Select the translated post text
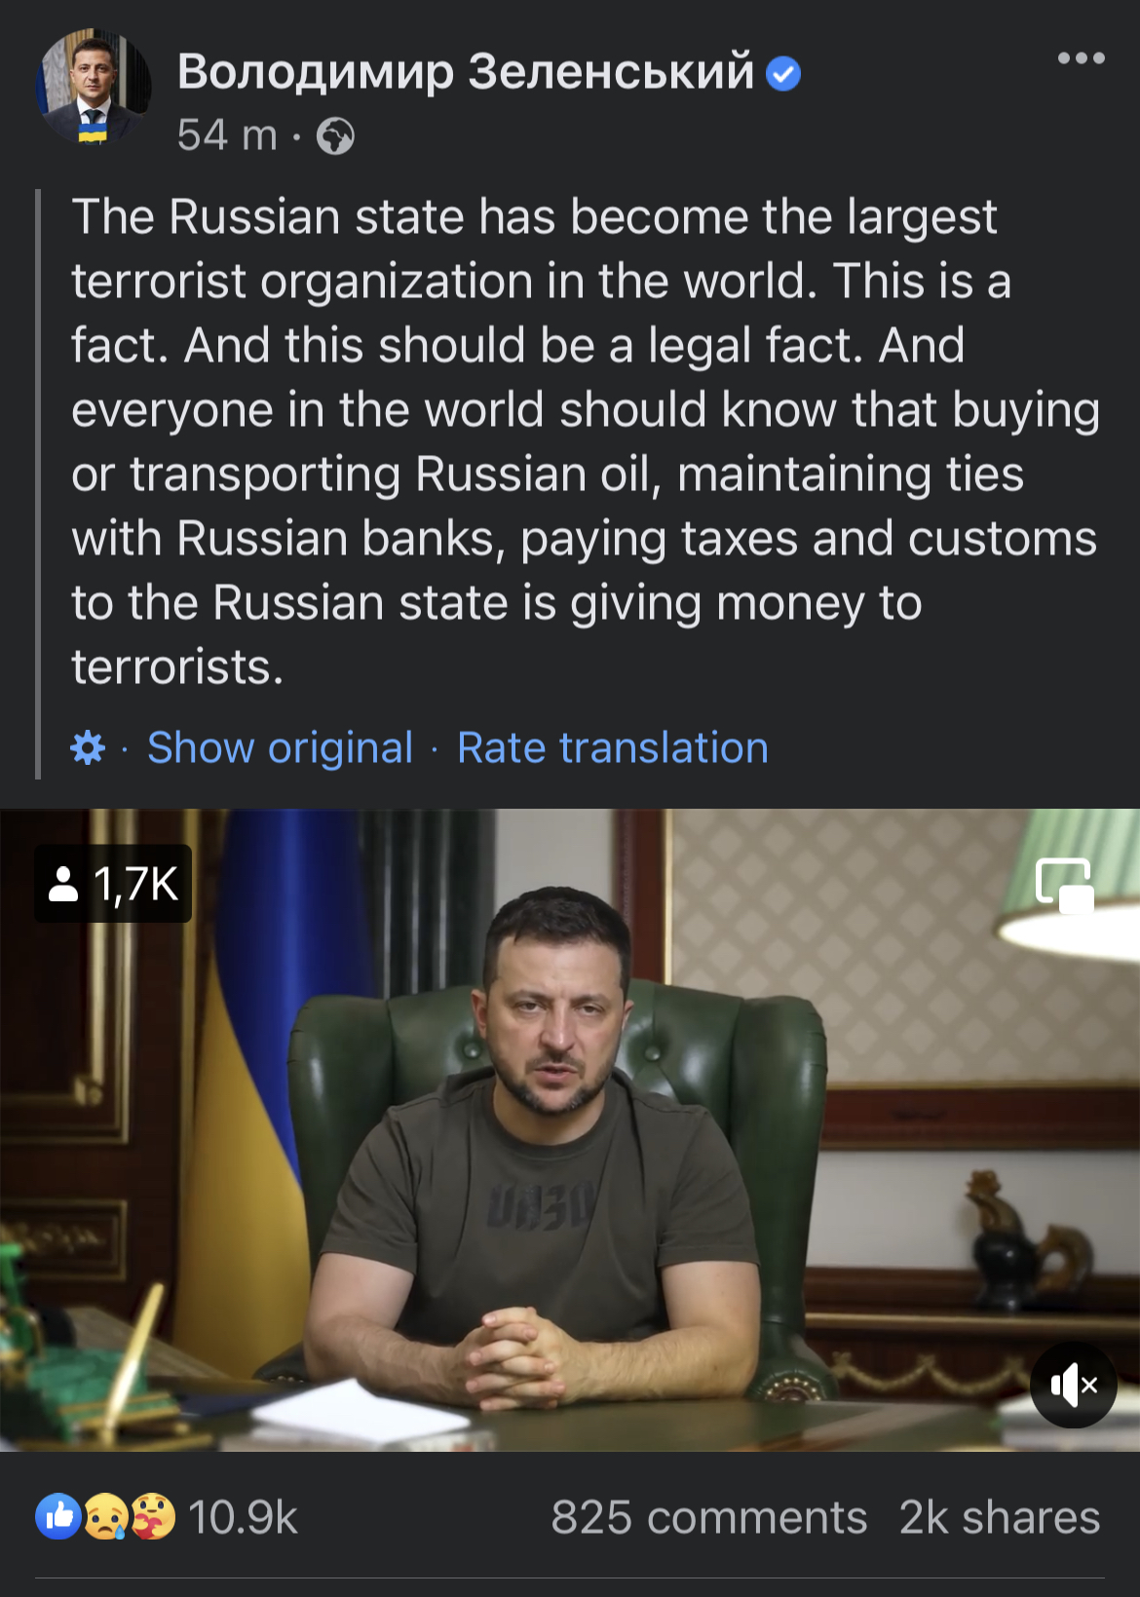The height and width of the screenshot is (1597, 1140). click(x=585, y=441)
